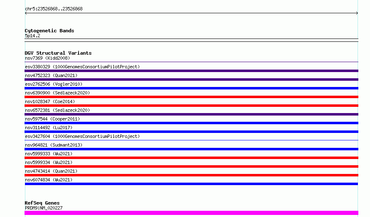
Task: Click the red bar under nsv6390900
Action: coord(191,97)
